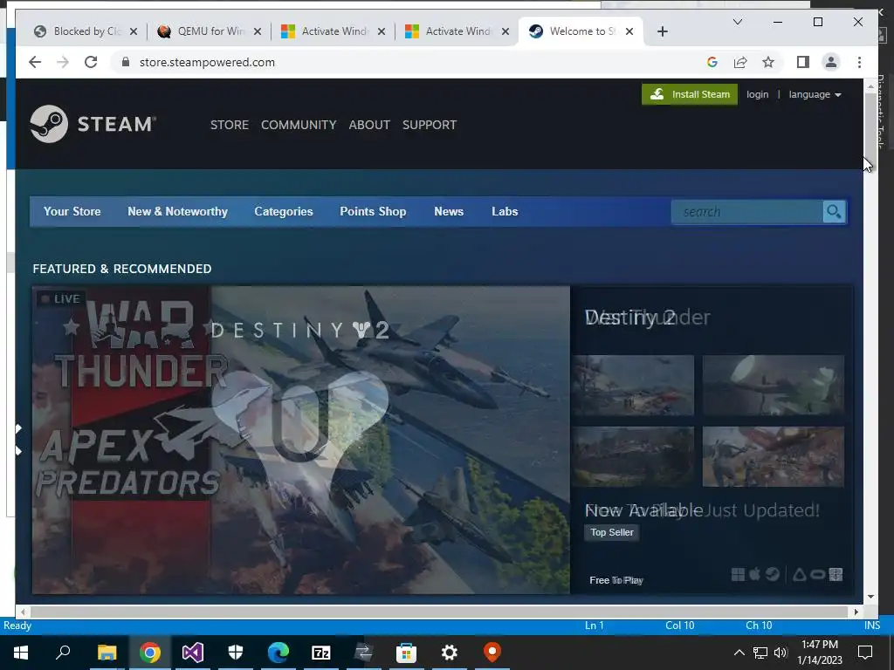The height and width of the screenshot is (670, 894).
Task: Open News tab in store navigation
Action: pos(449,211)
